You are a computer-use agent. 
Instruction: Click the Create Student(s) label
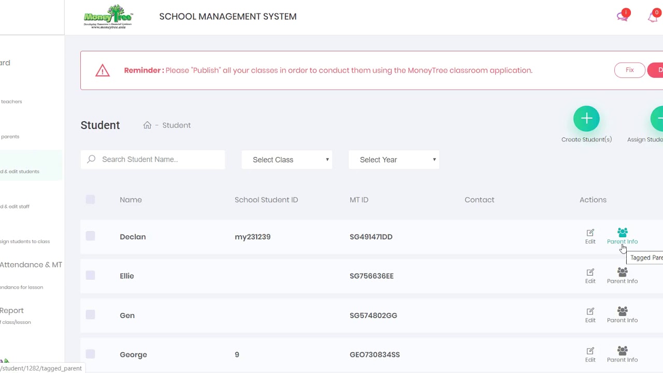click(x=586, y=139)
